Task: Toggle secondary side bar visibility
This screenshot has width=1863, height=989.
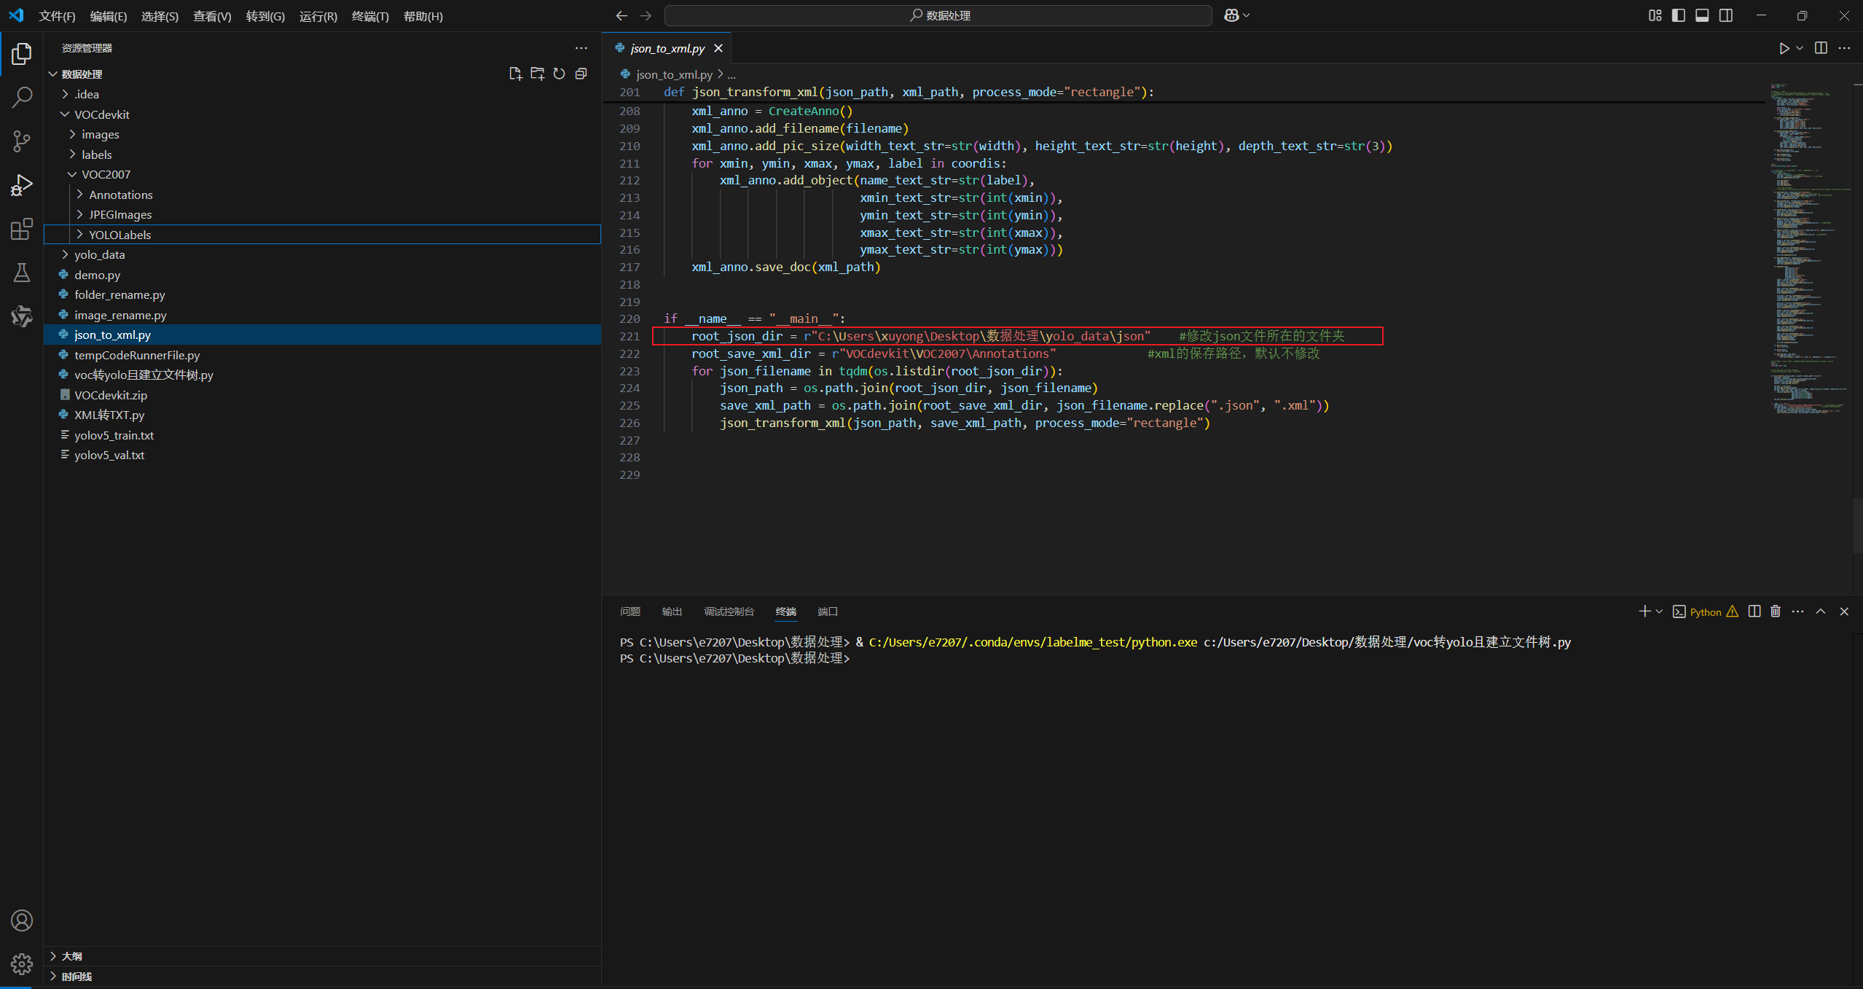Action: [x=1726, y=15]
